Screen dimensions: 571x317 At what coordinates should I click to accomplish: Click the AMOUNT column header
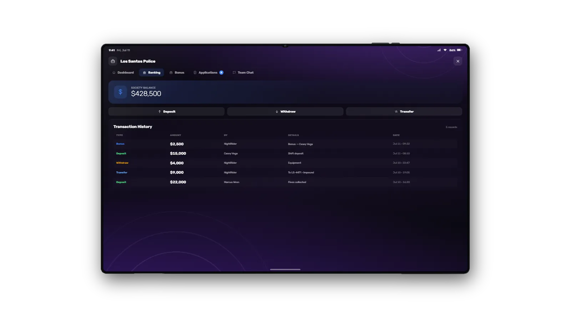[x=176, y=135]
